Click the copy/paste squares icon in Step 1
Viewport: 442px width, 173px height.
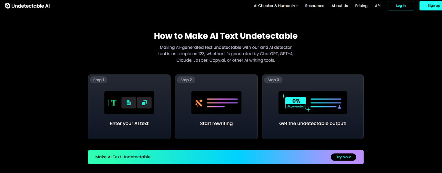pyautogui.click(x=144, y=103)
